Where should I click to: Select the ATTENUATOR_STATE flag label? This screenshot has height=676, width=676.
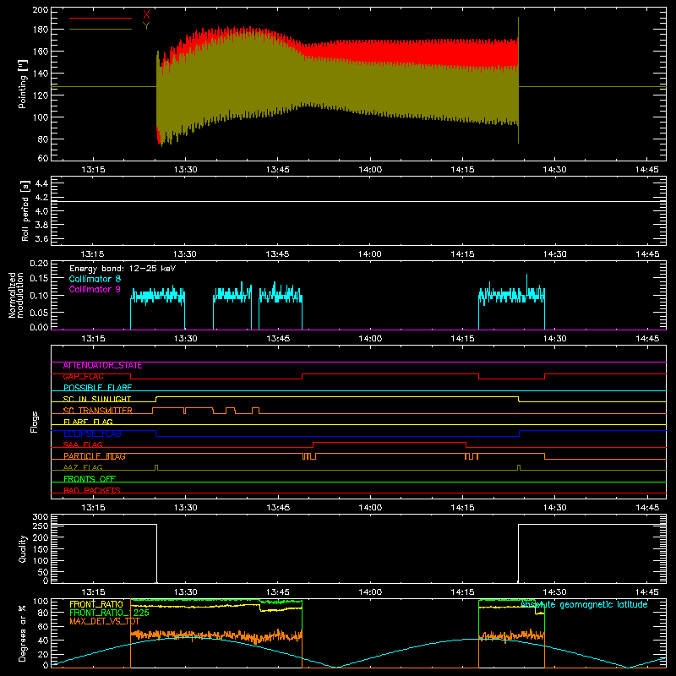[102, 366]
